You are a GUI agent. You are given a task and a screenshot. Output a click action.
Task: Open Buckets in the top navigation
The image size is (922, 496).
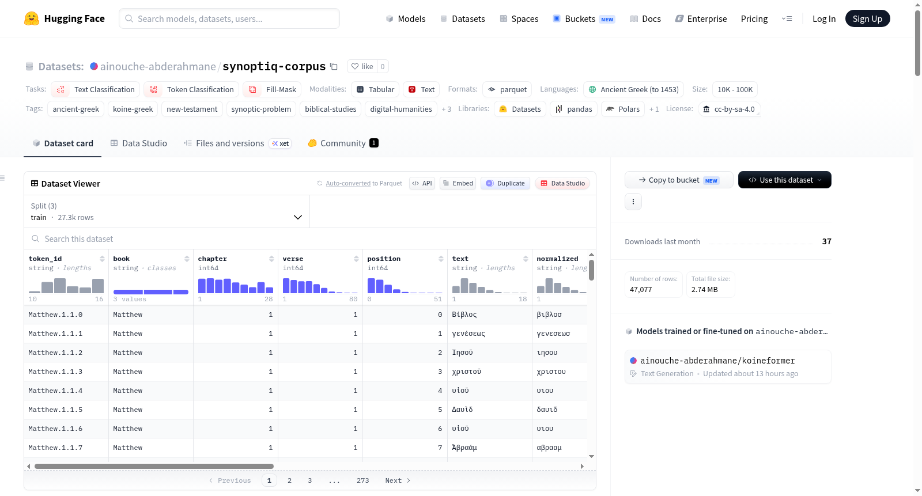point(584,18)
